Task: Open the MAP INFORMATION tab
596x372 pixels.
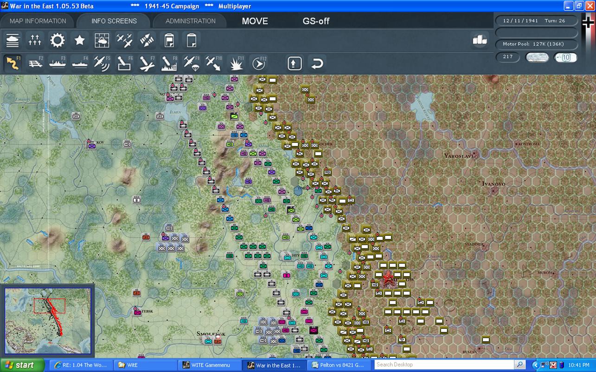Action: tap(38, 21)
